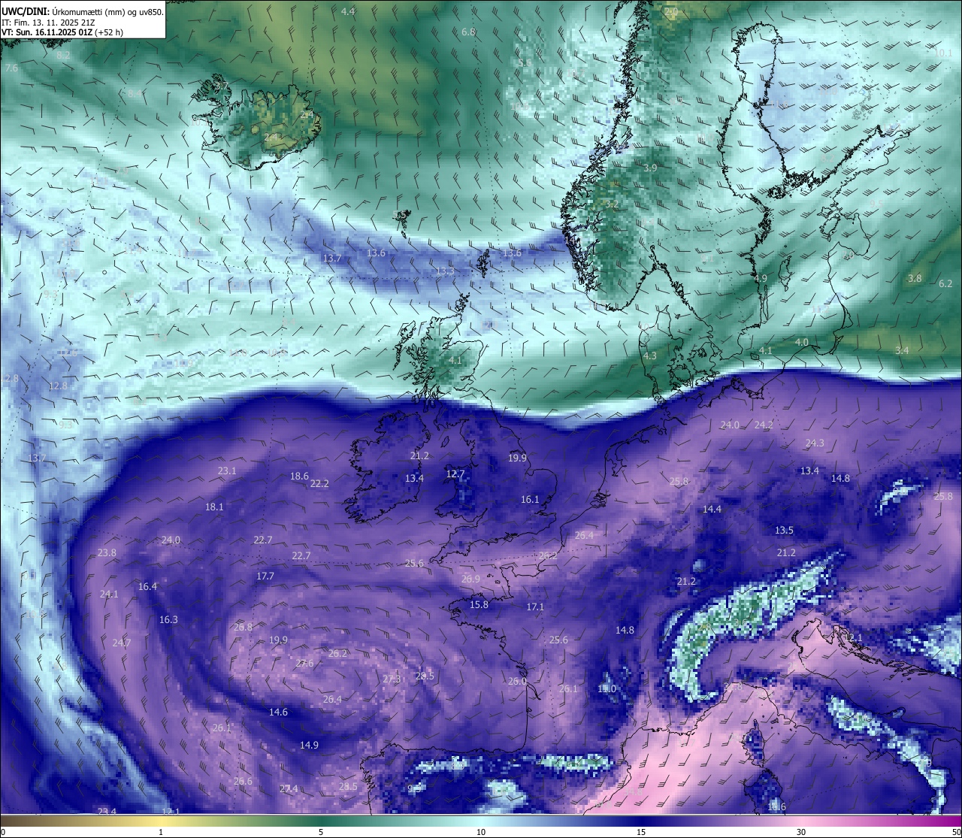This screenshot has width=962, height=838.
Task: Click the 6.8 value label
Action: [x=468, y=32]
